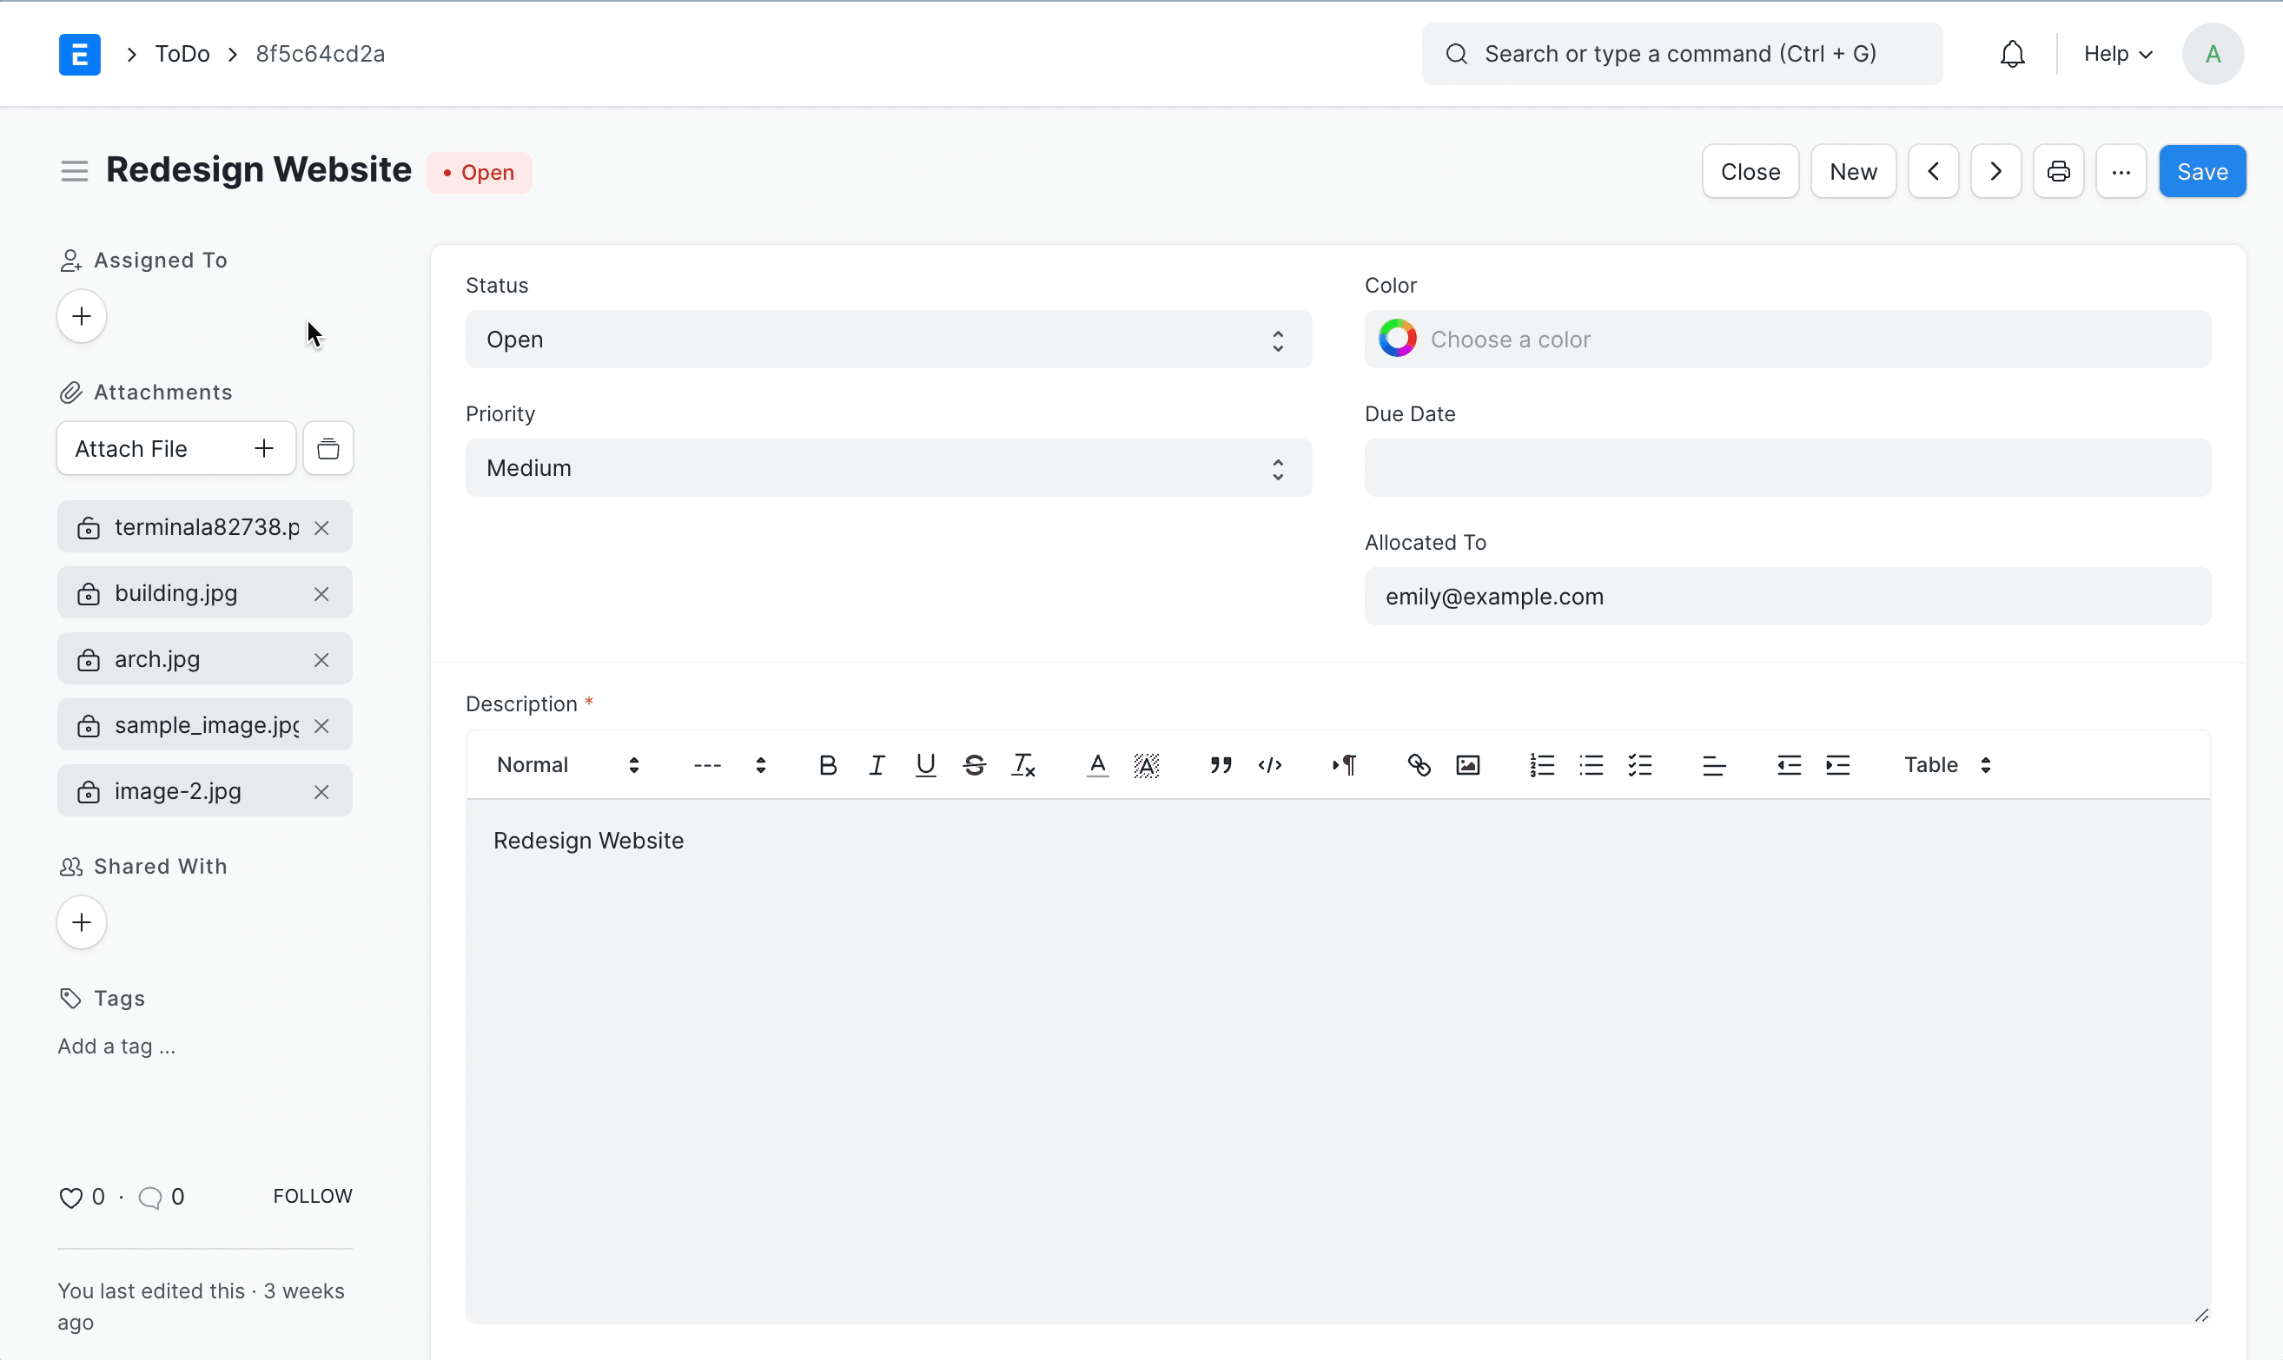Image resolution: width=2283 pixels, height=1360 pixels.
Task: Toggle the sidebar with hamburger icon
Action: click(x=74, y=171)
